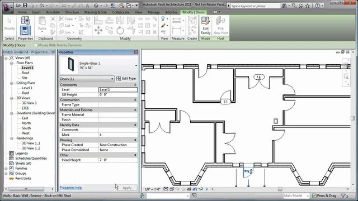Switch to the Annotate ribbon tab

click(53, 12)
